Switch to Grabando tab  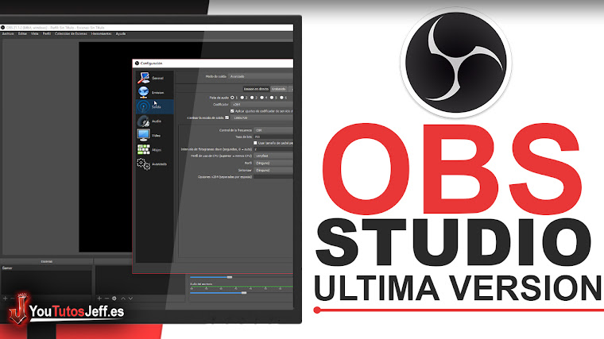[x=278, y=89]
